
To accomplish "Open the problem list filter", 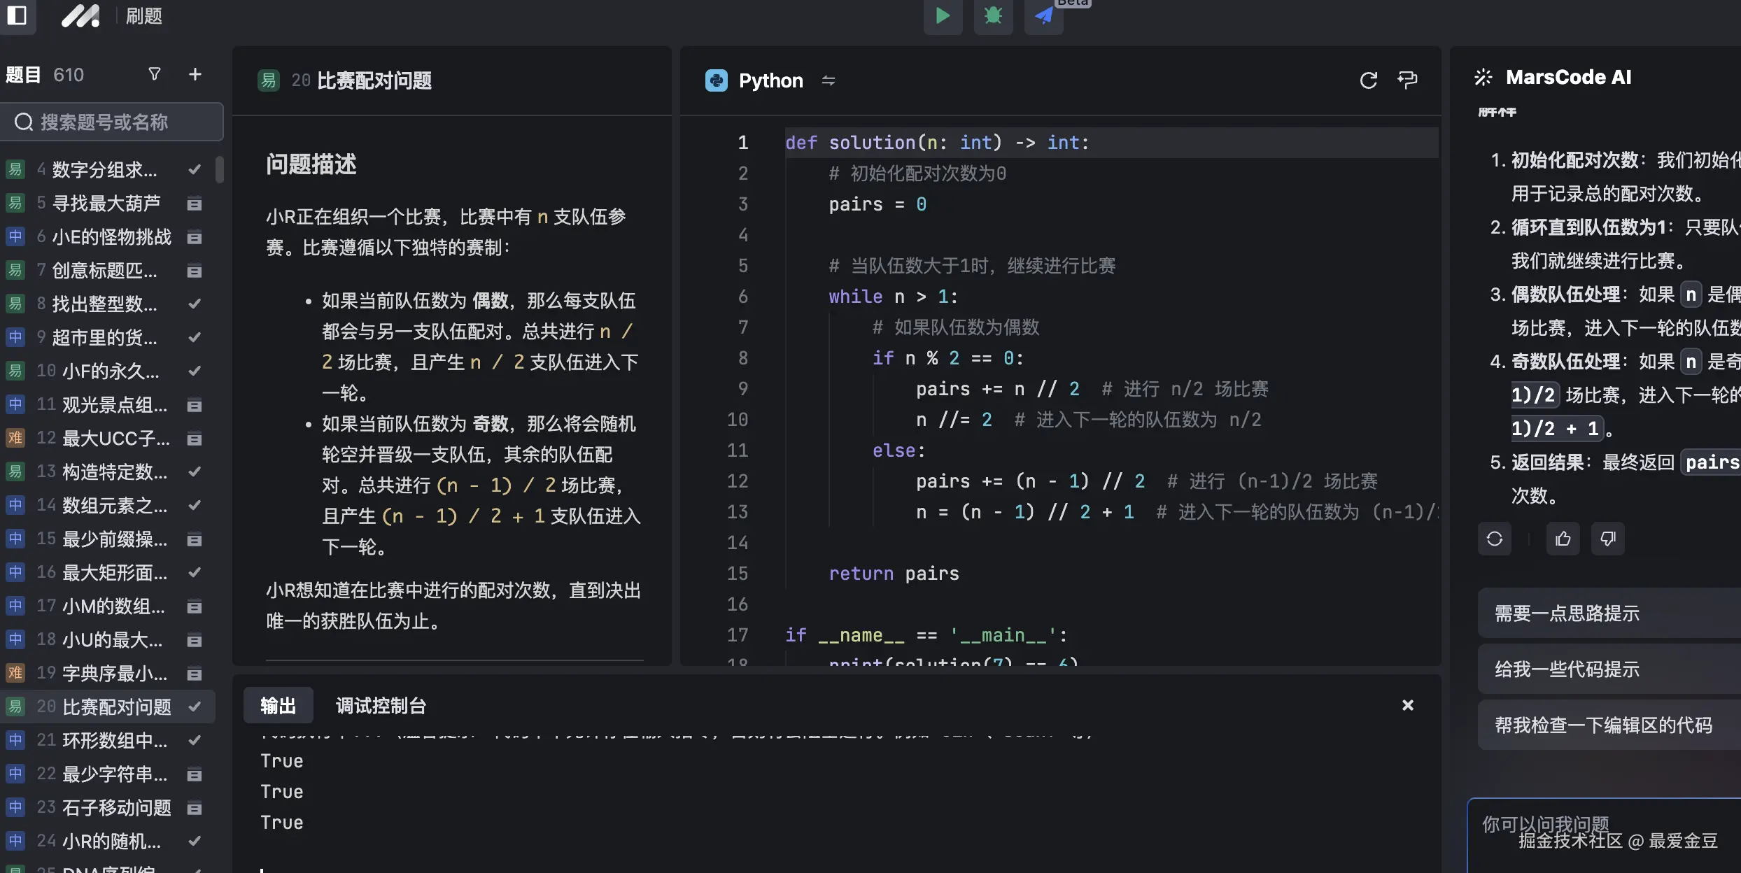I will pos(155,74).
